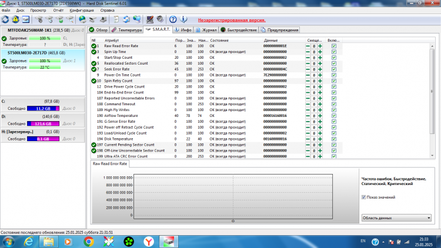Toggle the 'Показ значений' checkbox
Screen dimensions: 441x248
(x=363, y=197)
